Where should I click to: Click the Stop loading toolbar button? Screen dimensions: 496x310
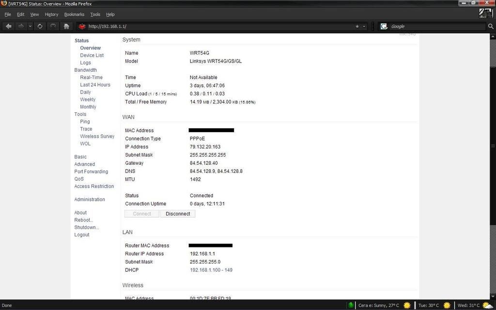(x=53, y=26)
